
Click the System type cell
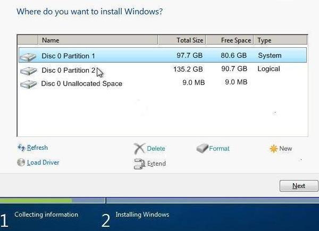270,55
